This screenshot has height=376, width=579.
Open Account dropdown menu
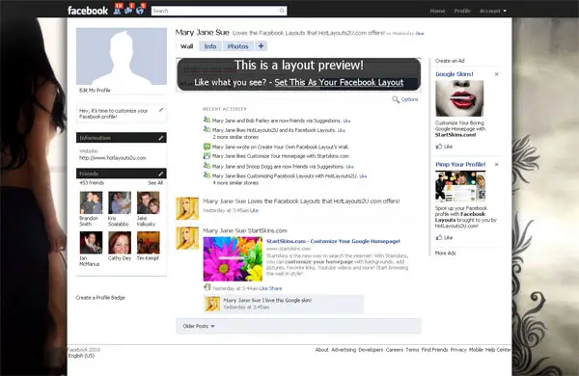(492, 11)
